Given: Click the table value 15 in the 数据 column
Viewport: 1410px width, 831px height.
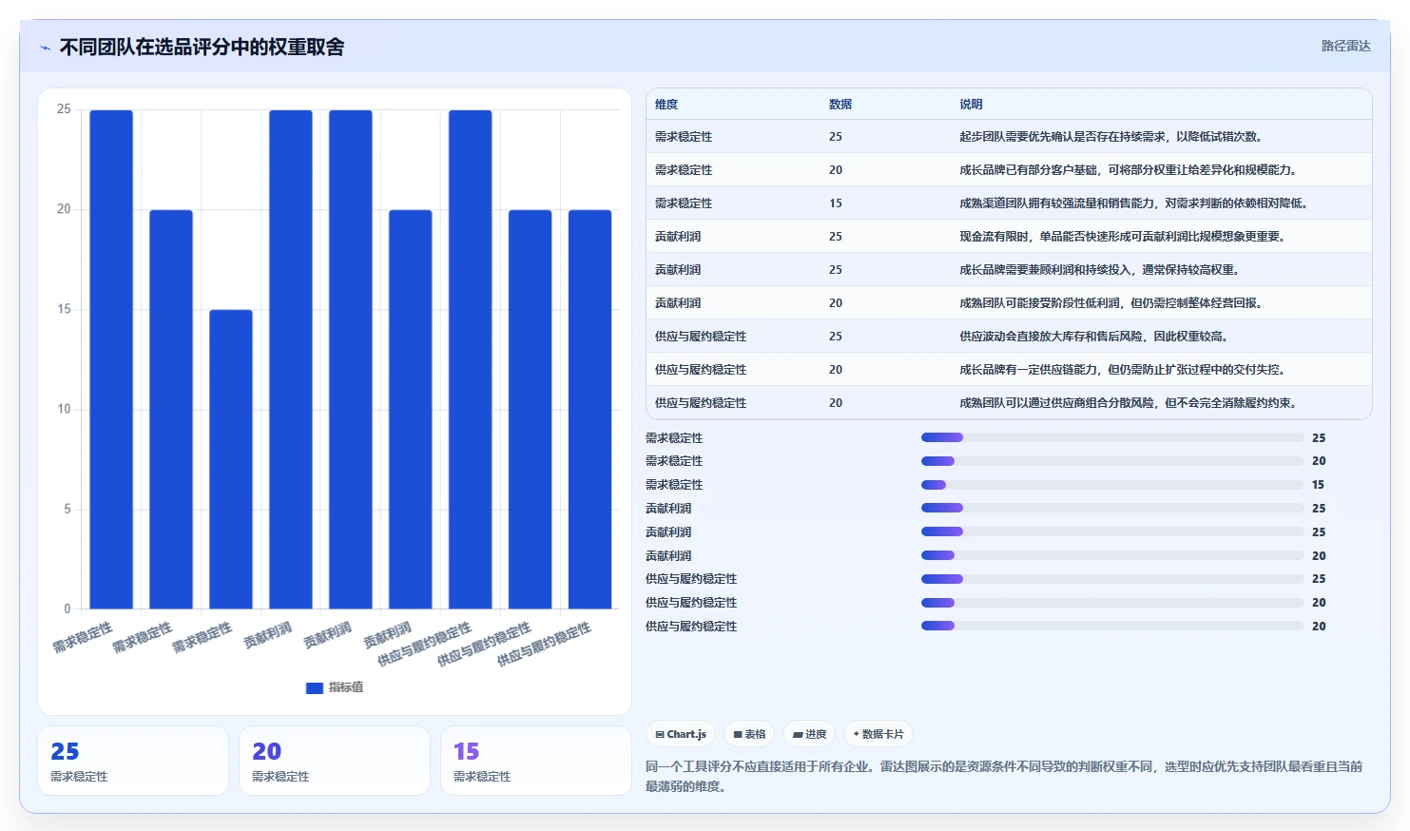Looking at the screenshot, I should point(836,203).
